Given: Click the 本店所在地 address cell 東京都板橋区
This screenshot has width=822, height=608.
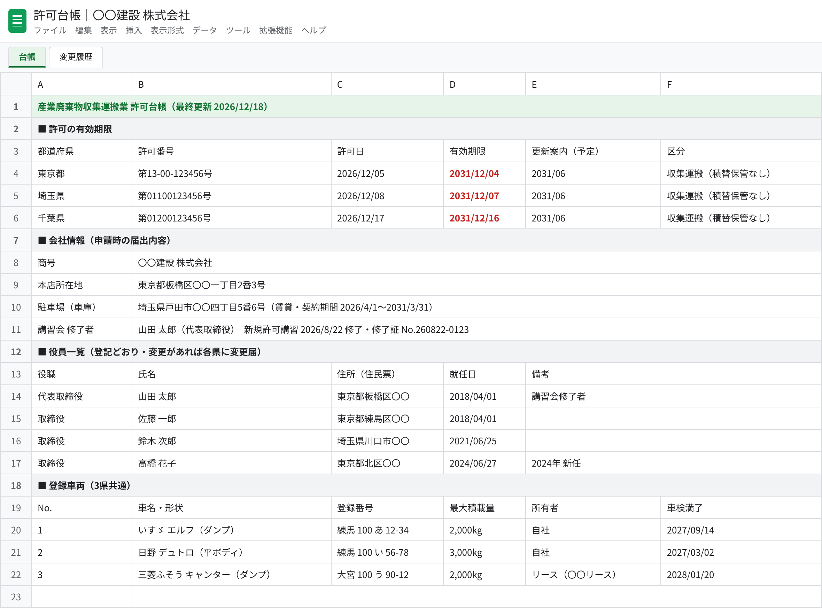Looking at the screenshot, I should [x=477, y=285].
